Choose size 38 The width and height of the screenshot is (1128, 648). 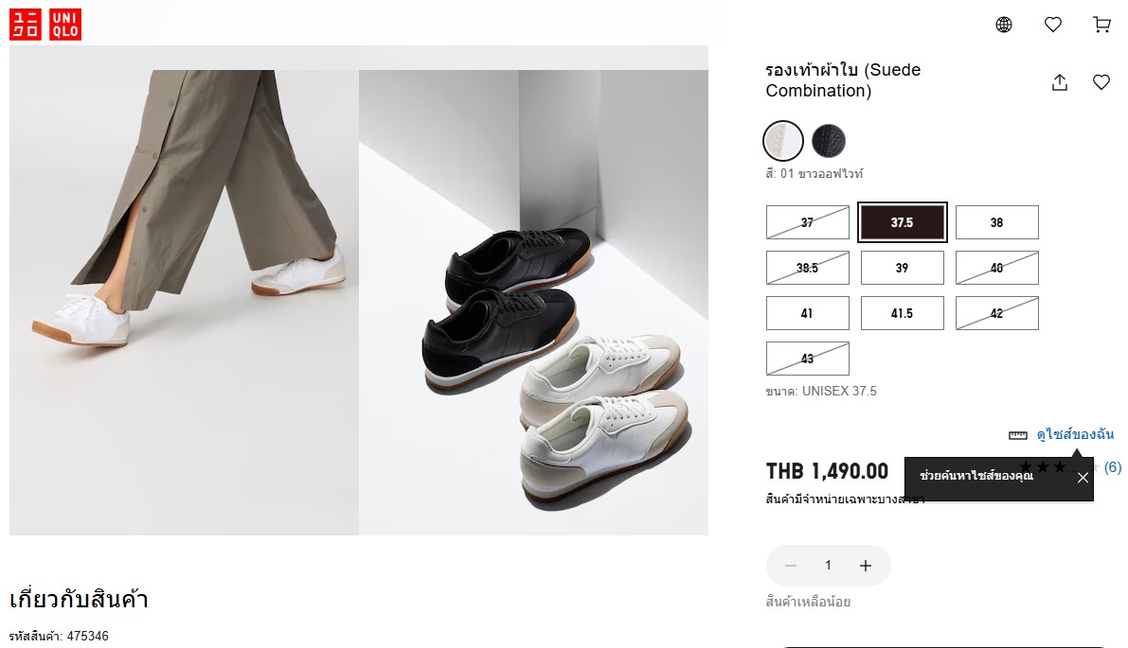[x=997, y=222]
